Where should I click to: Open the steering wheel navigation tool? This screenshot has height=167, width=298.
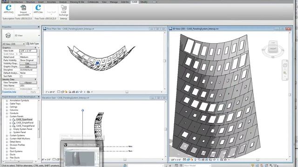pos(285,65)
